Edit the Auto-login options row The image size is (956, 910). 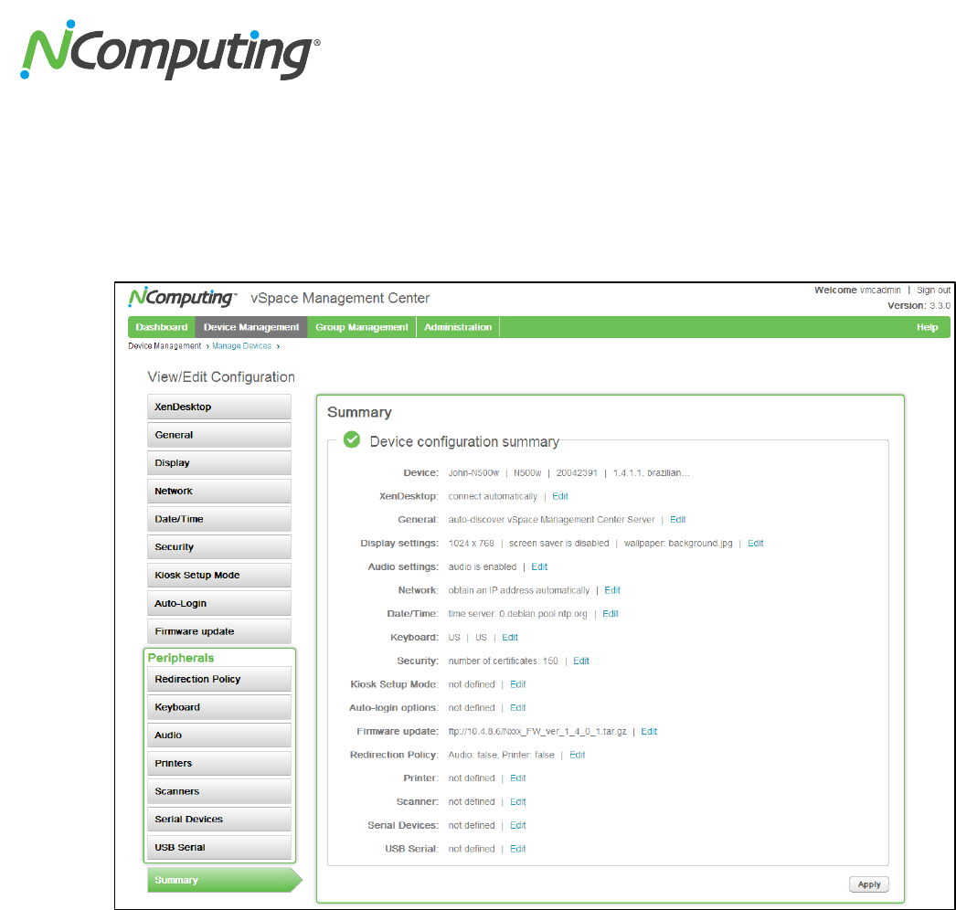(517, 708)
